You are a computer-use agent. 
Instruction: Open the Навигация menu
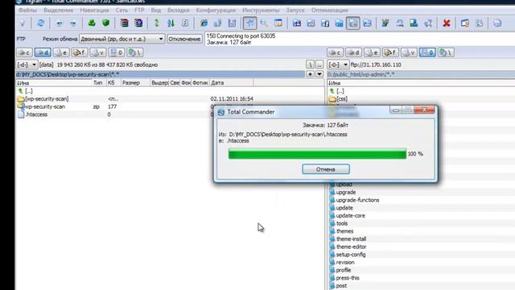pyautogui.click(x=94, y=10)
